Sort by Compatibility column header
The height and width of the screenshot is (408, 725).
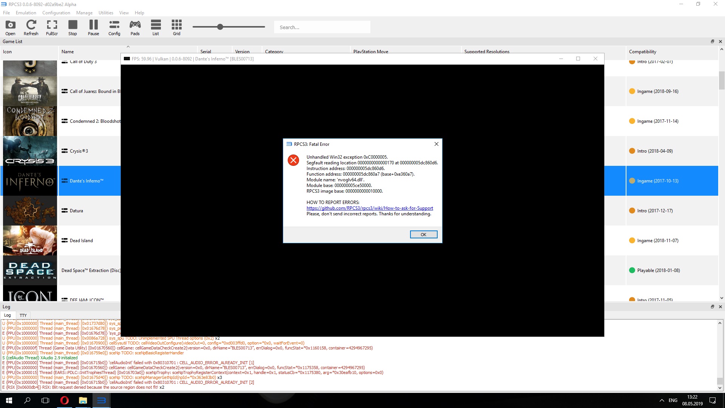pyautogui.click(x=672, y=52)
